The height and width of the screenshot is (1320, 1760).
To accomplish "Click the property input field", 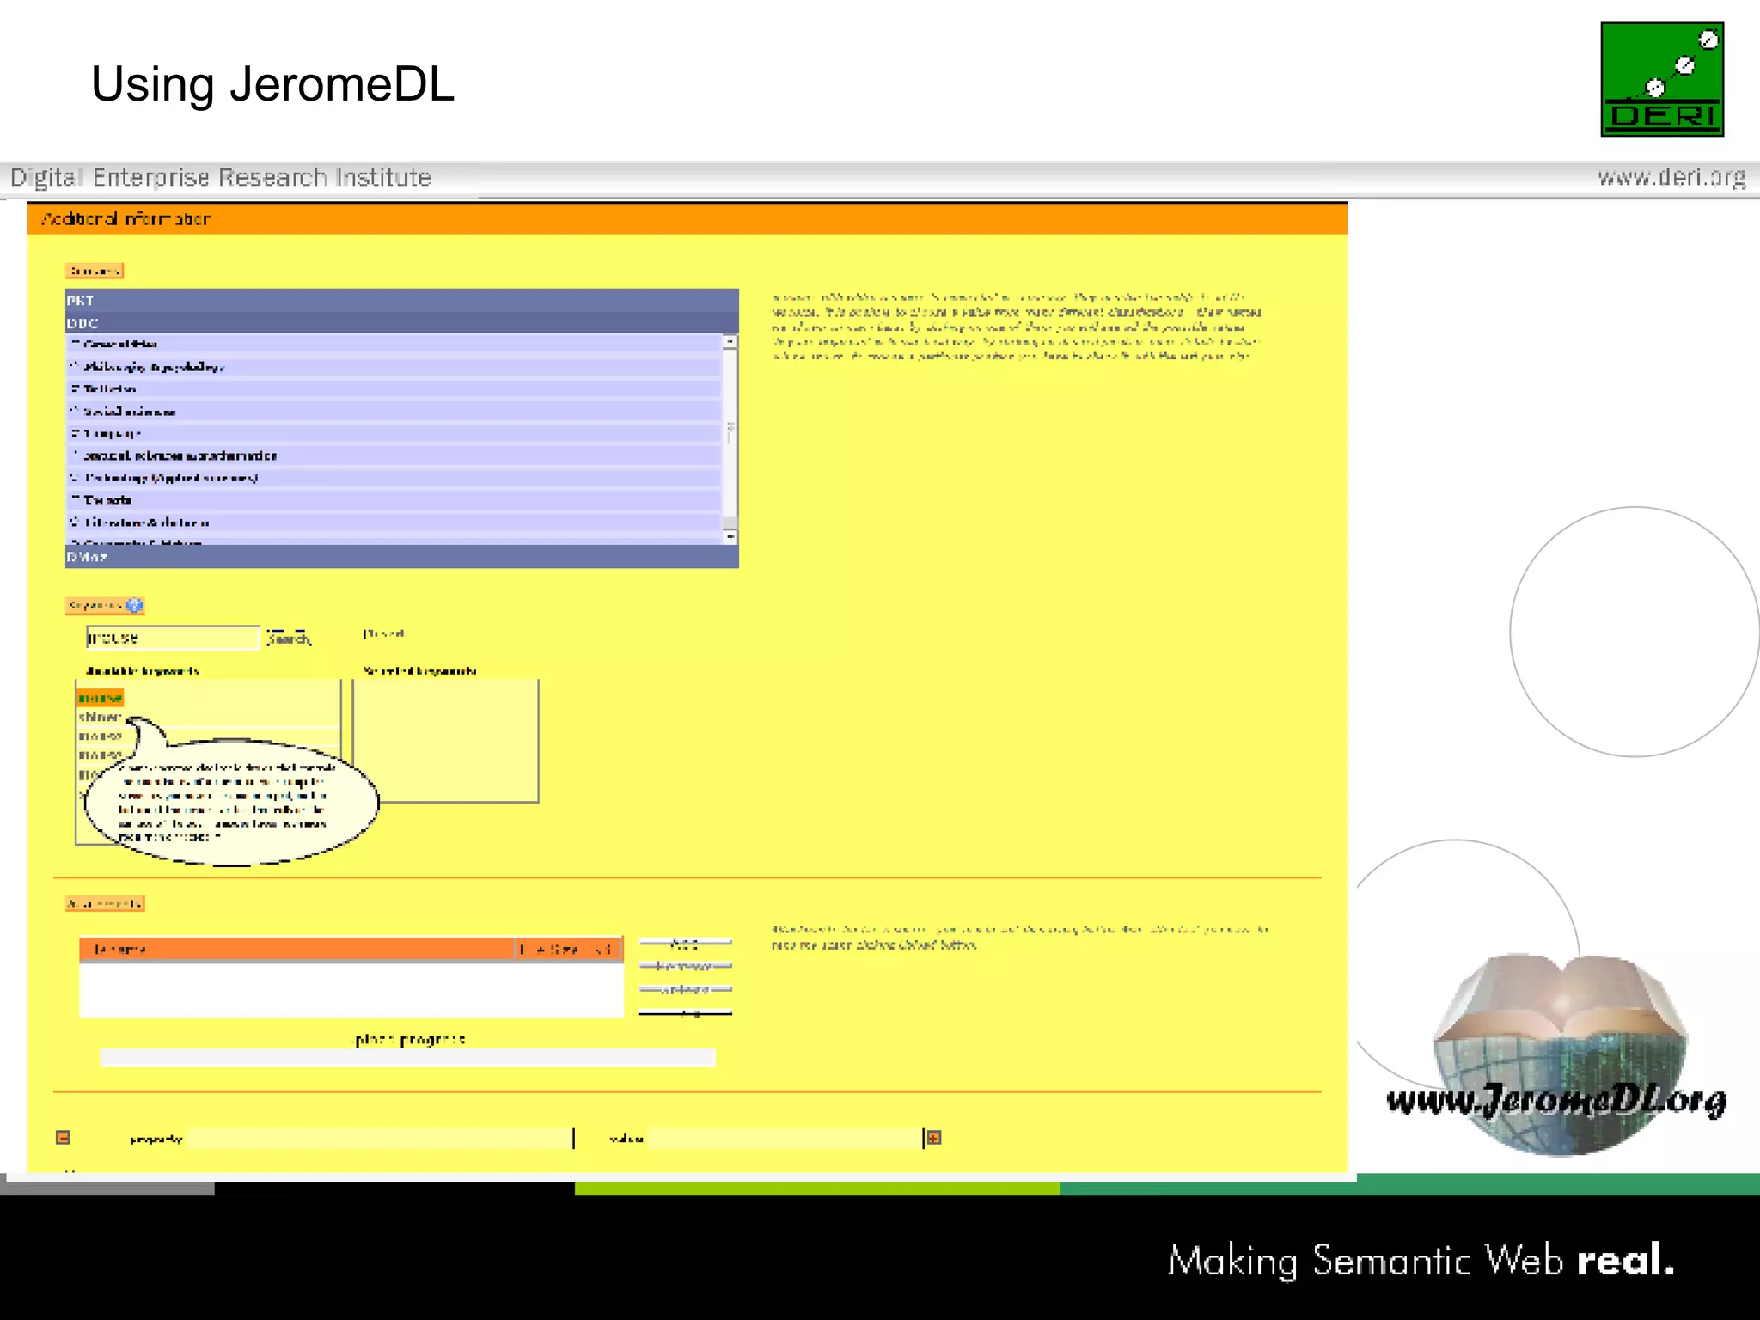I will click(380, 1139).
